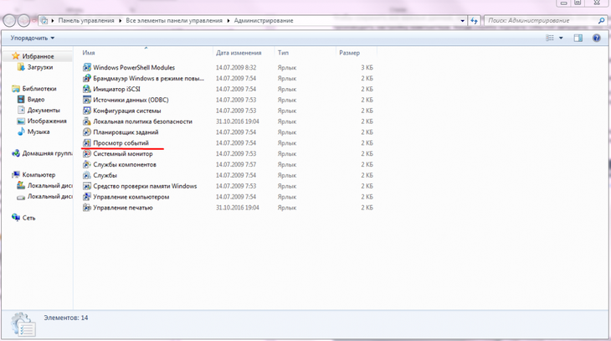Screen dimensions: 611x341
Task: Select the Управление компьютером name
Action: [131, 197]
